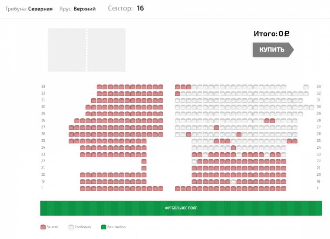330x239 pixels.
Task: Click the Ваш выбор green legend swatch
Action: click(103, 227)
